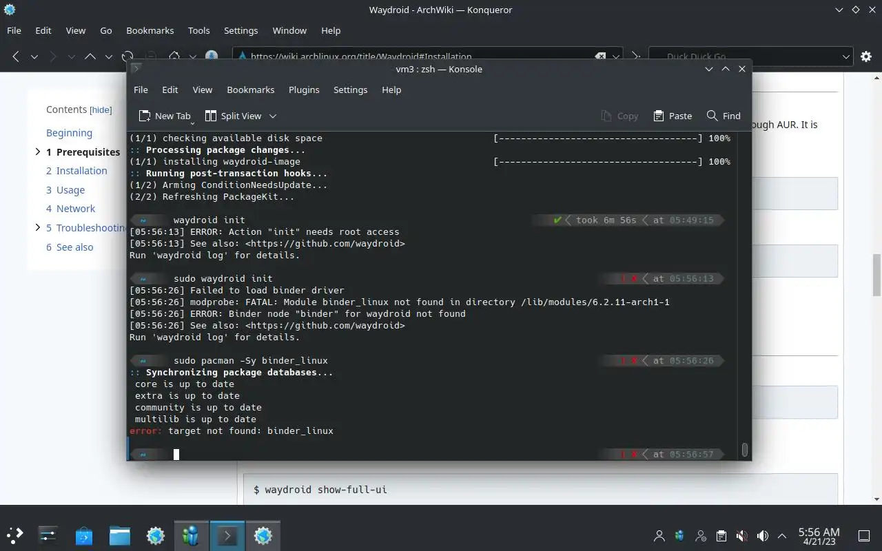Expand the 1 Prerequisites contents section
The image size is (882, 551).
click(38, 152)
